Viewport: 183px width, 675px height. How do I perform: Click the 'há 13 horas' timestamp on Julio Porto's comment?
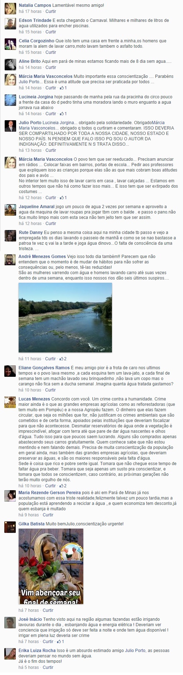[x=30, y=150]
